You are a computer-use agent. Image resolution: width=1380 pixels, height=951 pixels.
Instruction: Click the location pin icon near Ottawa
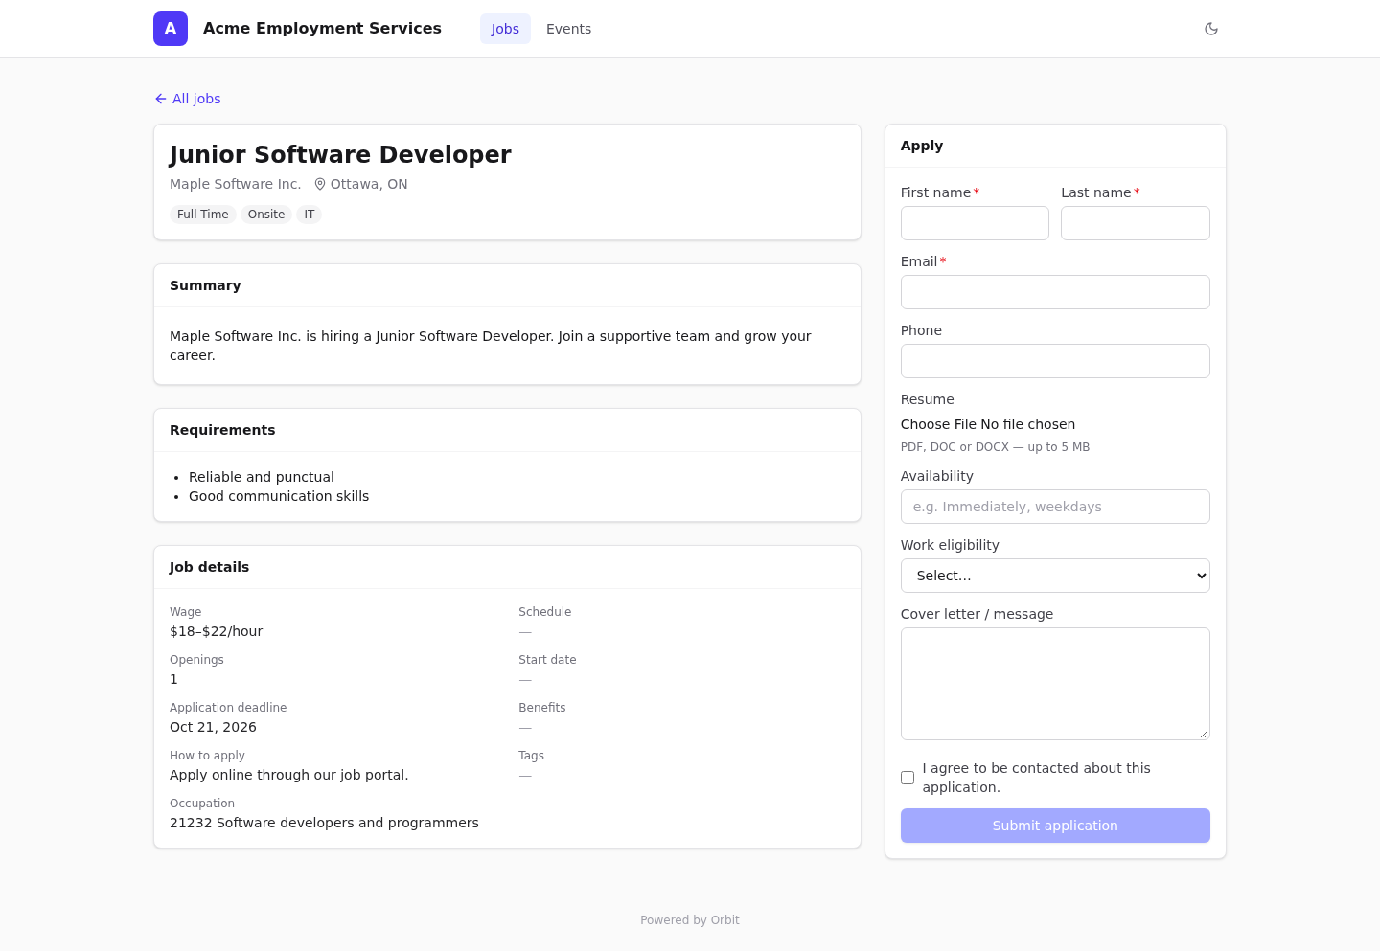[x=320, y=184]
